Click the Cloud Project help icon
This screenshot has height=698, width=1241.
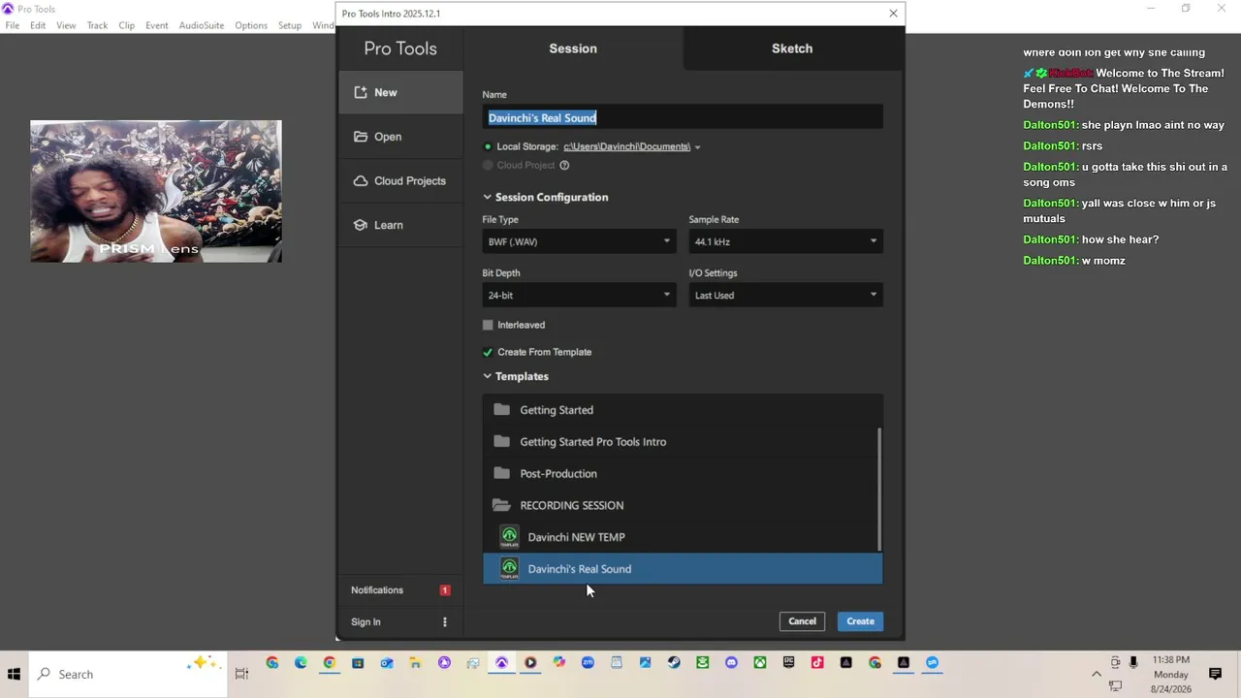564,165
